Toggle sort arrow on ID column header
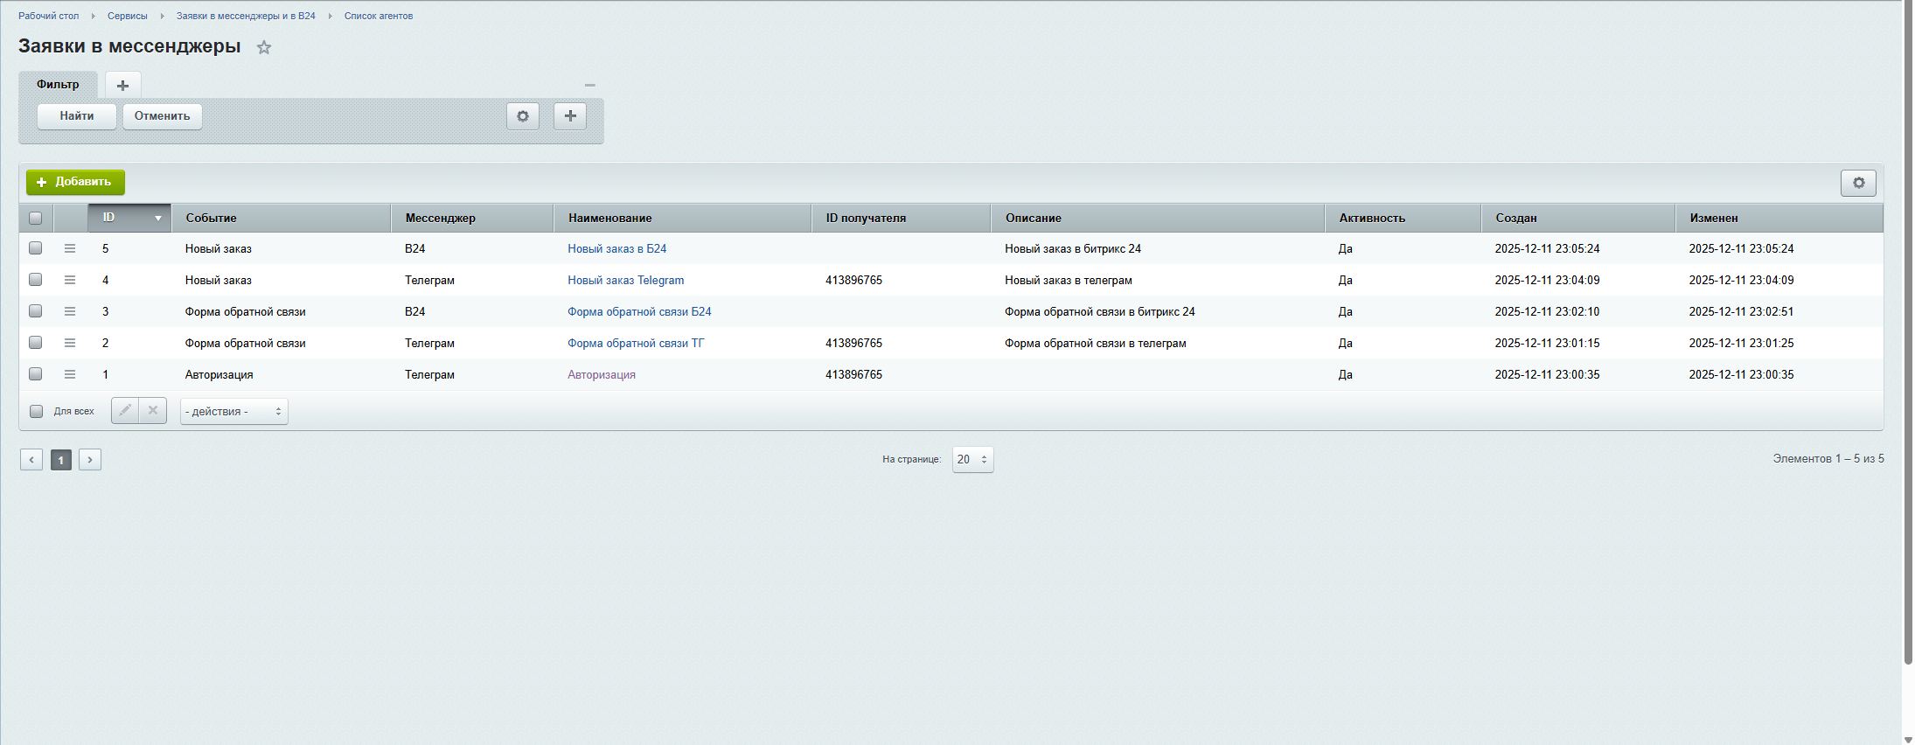 click(157, 219)
